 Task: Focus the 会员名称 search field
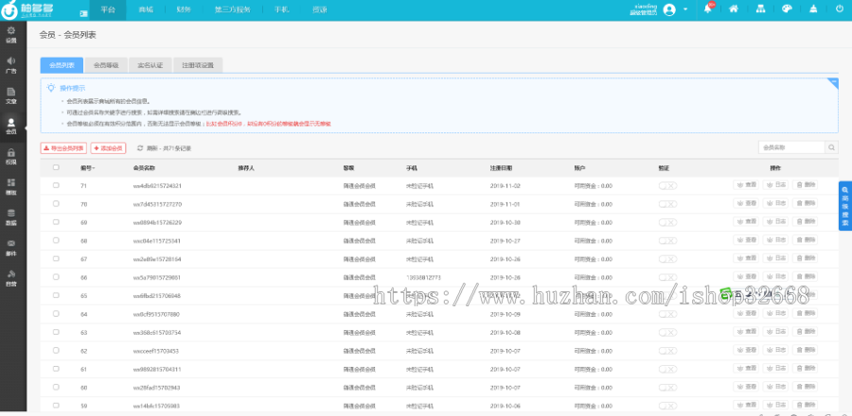click(791, 147)
